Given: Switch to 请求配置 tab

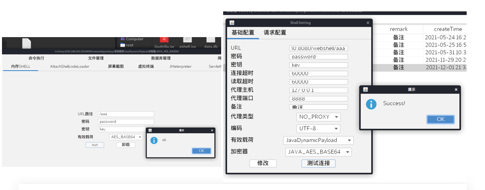Looking at the screenshot, I should tap(275, 33).
